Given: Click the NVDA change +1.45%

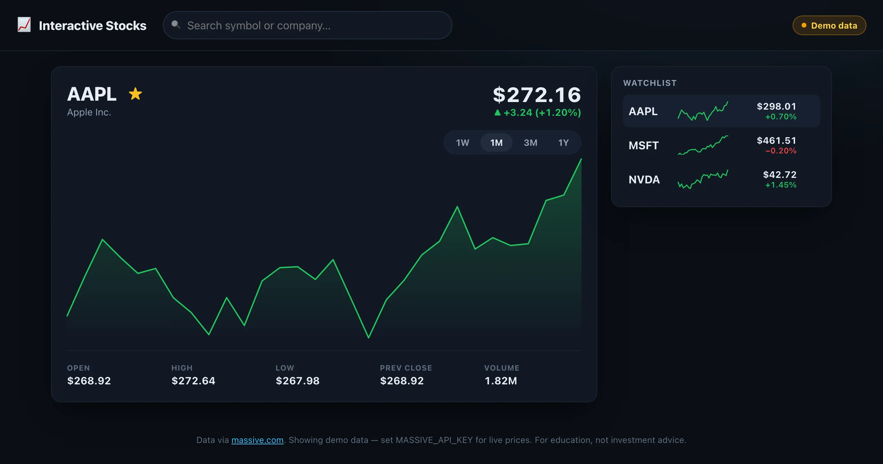Looking at the screenshot, I should click(x=781, y=185).
